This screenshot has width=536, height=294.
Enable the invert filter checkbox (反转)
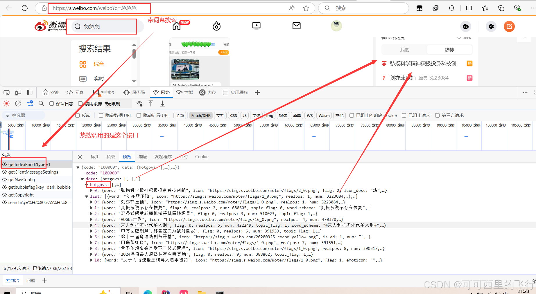77,116
